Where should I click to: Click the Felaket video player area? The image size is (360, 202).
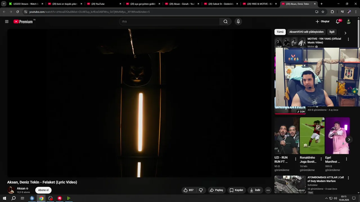point(139,103)
